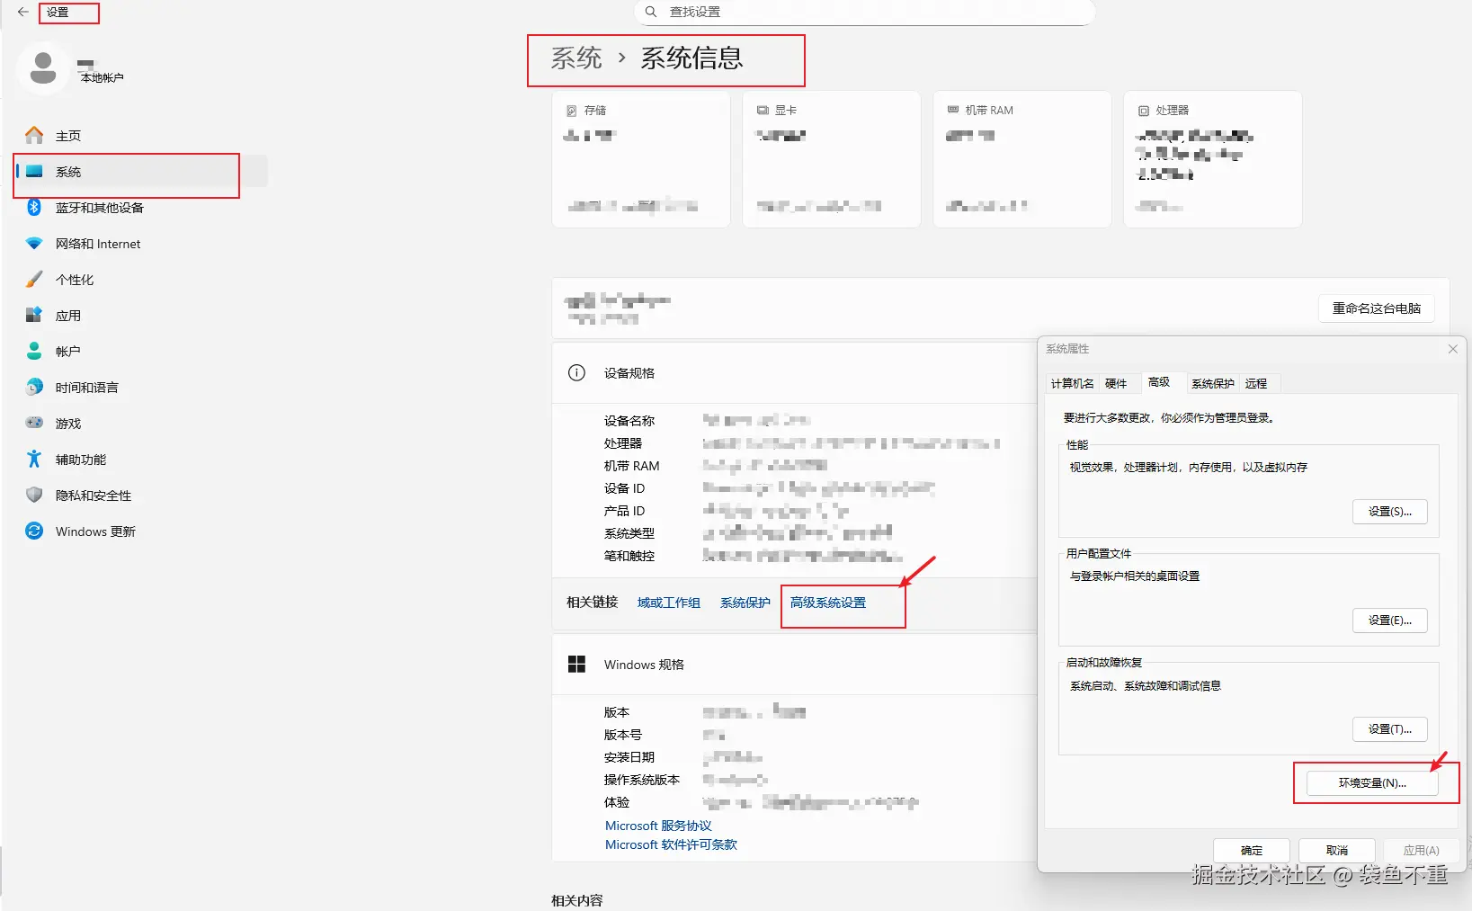Click the 要进行大多数更改 administrator notice
Image resolution: width=1472 pixels, height=911 pixels.
[1169, 418]
